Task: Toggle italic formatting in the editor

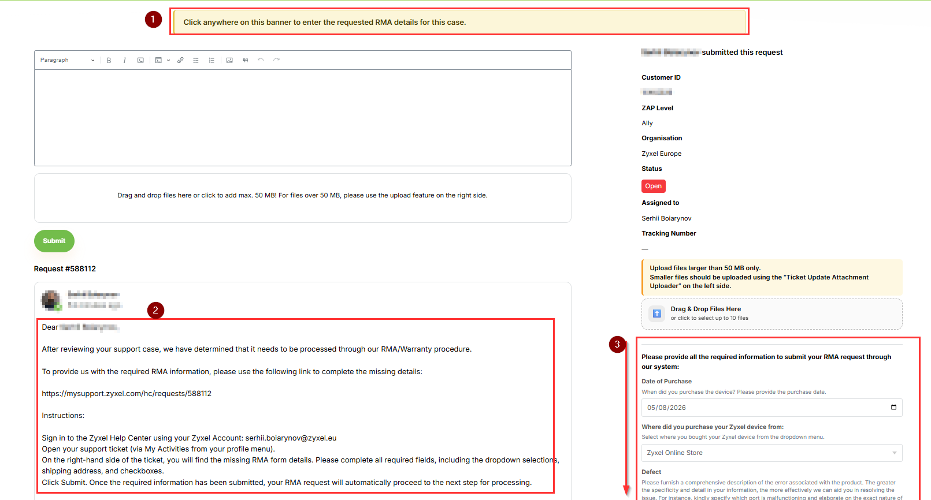Action: 124,60
